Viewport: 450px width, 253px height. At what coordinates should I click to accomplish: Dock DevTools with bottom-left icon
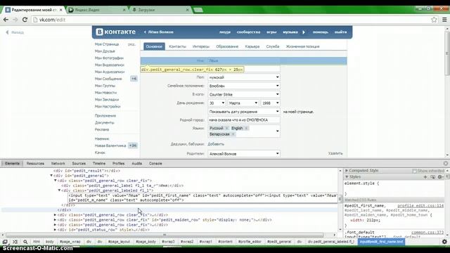5,242
